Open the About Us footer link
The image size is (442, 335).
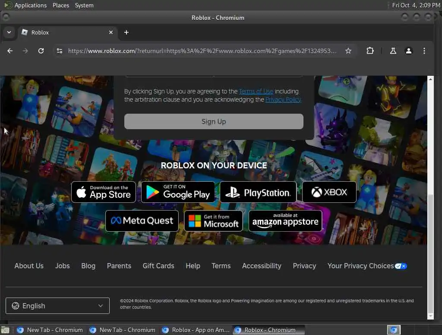coord(29,266)
